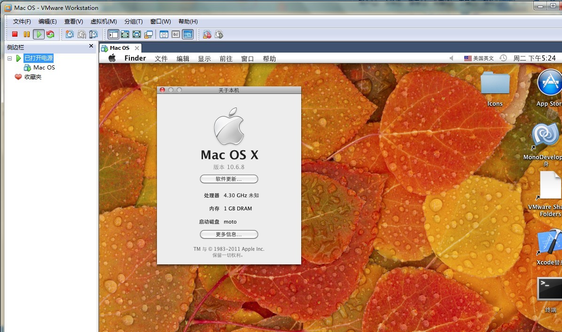Viewport: 562px width, 332px height.
Task: Open the 显示 menu in Finder bar
Action: (204, 58)
